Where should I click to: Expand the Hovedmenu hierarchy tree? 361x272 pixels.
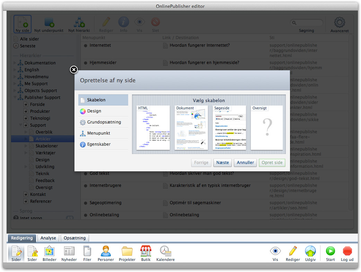[x=15, y=77]
